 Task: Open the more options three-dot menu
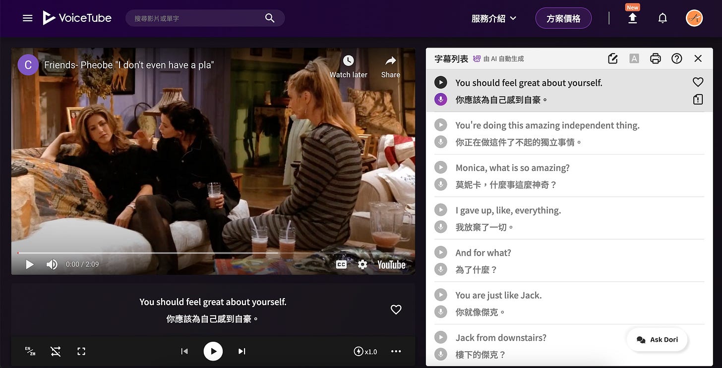[396, 351]
